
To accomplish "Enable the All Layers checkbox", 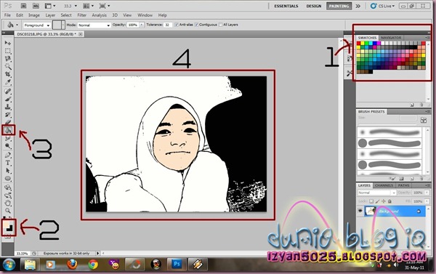I will pyautogui.click(x=220, y=25).
